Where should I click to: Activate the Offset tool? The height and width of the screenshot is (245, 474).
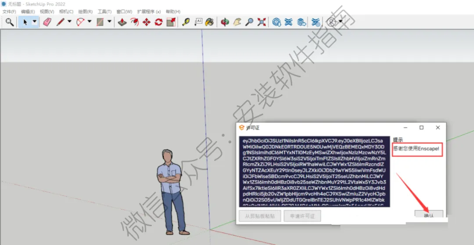134,22
